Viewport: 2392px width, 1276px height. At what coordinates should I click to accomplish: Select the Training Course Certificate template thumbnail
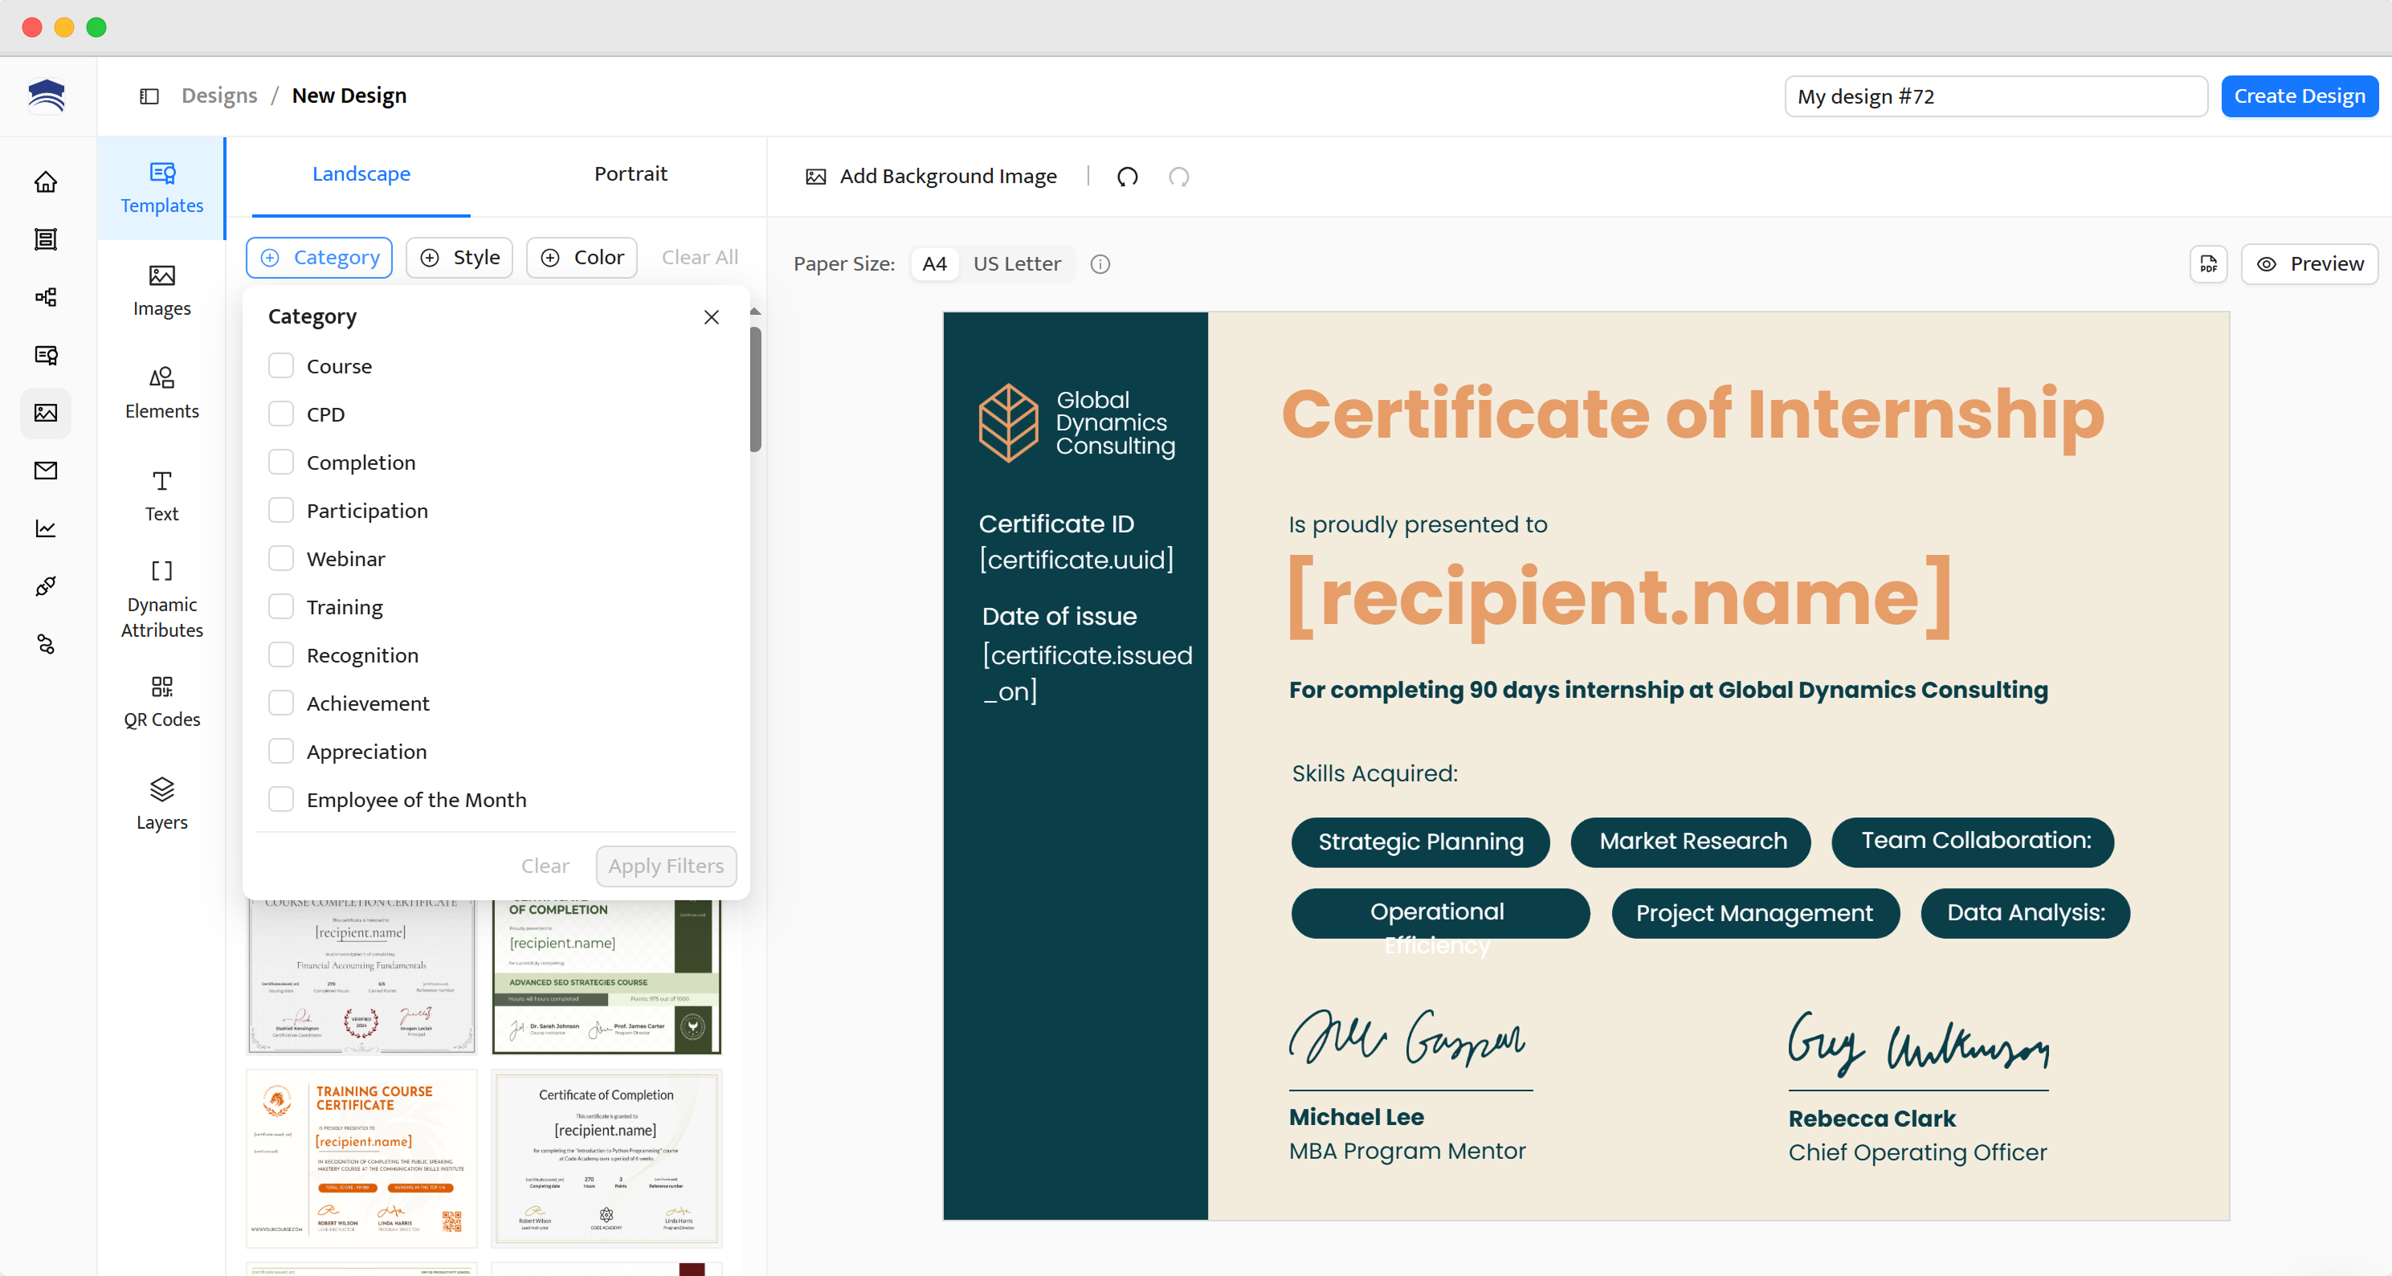coord(361,1157)
